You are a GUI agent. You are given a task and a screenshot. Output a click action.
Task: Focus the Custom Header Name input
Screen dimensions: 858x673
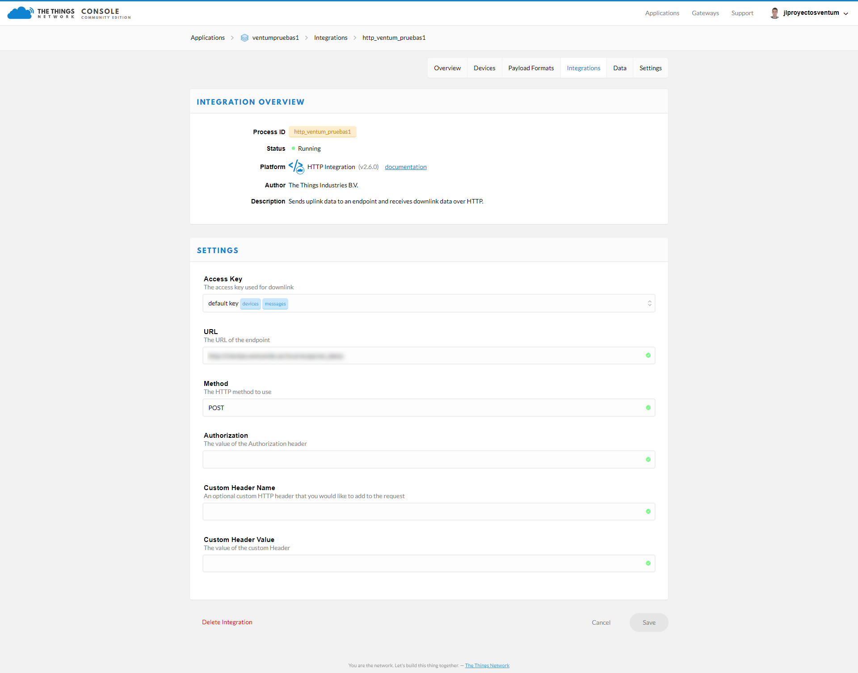(x=429, y=512)
